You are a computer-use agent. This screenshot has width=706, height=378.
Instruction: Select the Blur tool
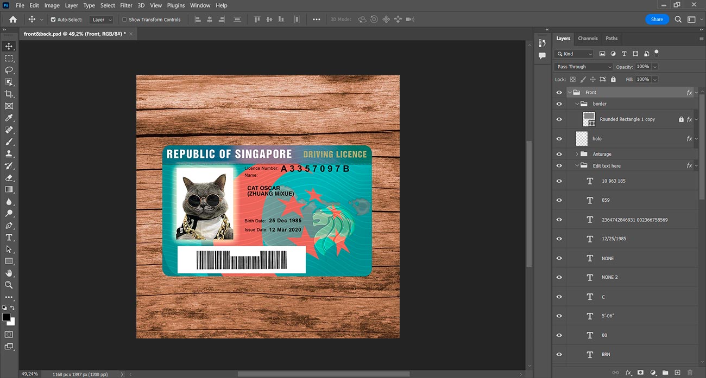tap(9, 201)
